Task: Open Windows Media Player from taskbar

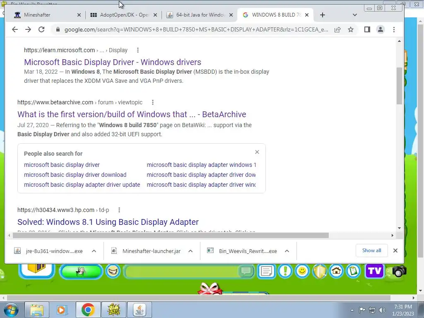Action: [61, 310]
